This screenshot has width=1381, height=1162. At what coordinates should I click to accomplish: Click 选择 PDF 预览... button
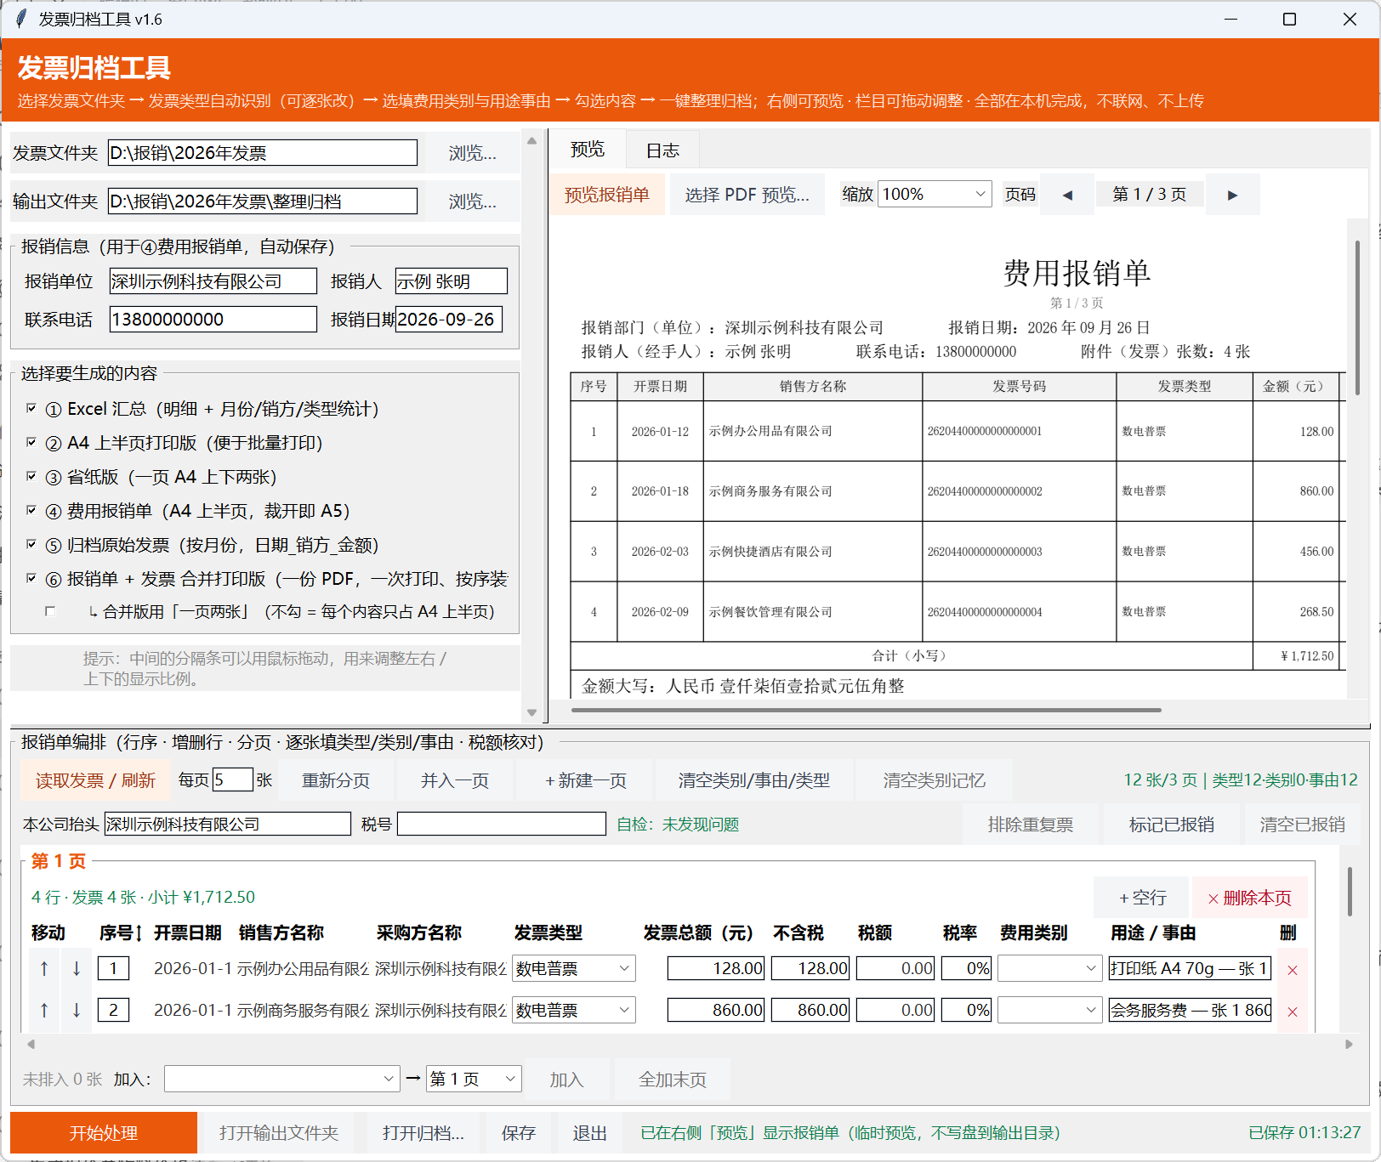[x=747, y=195]
